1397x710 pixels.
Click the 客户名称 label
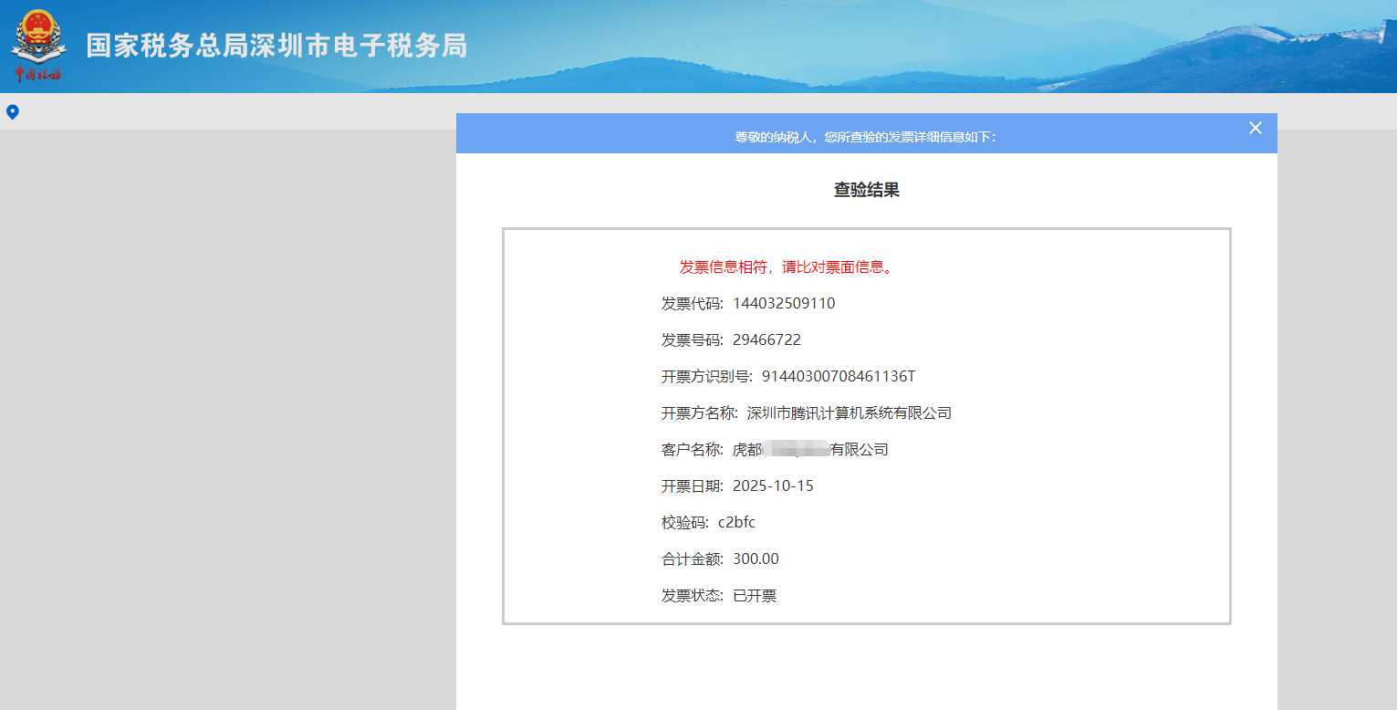[693, 450]
